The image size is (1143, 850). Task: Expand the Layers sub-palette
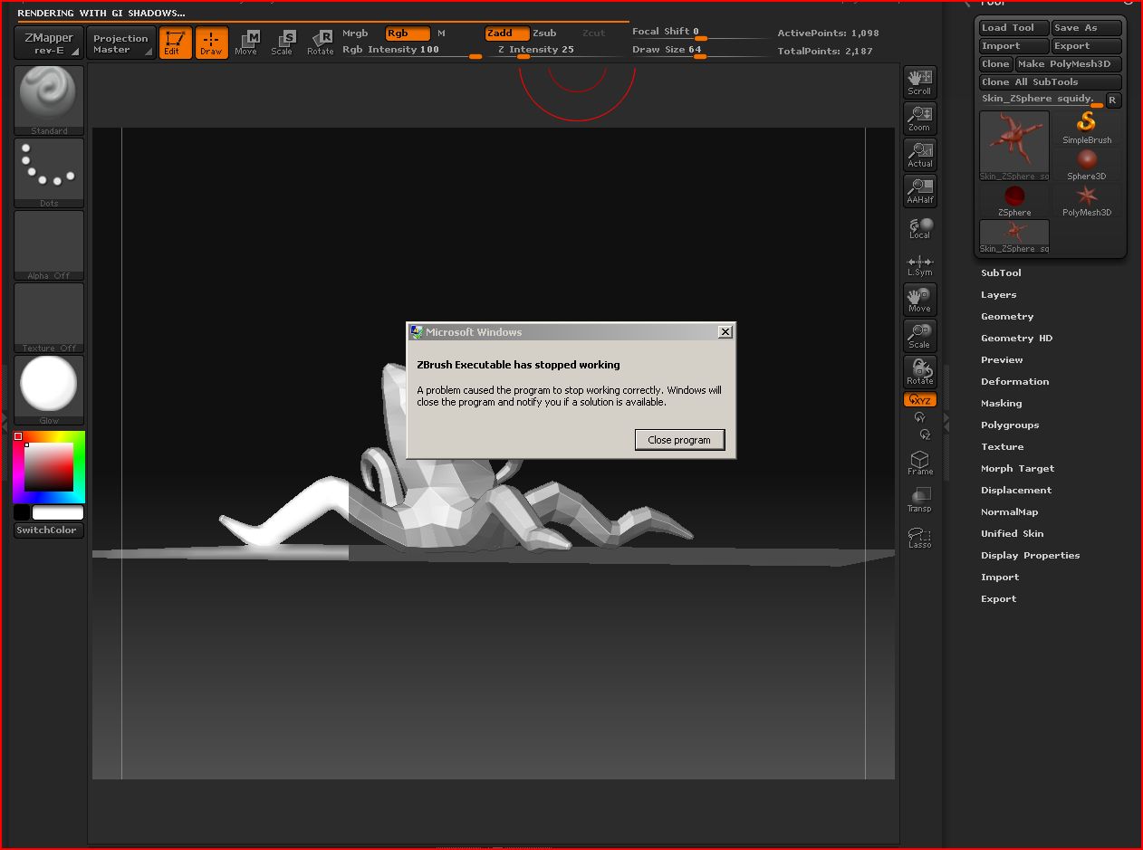(x=998, y=294)
